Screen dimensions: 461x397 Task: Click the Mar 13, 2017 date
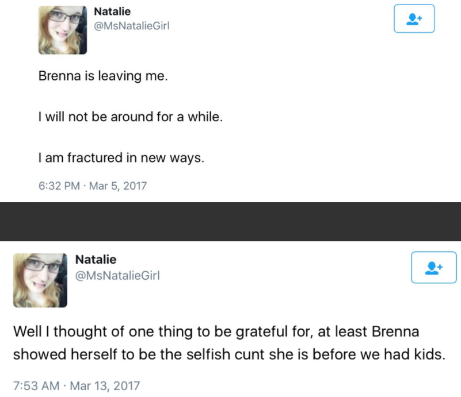click(105, 386)
